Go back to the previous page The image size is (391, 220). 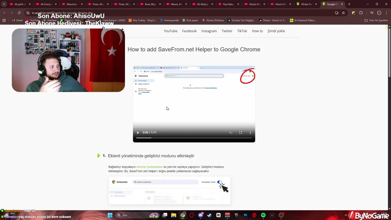pyautogui.click(x=4, y=13)
